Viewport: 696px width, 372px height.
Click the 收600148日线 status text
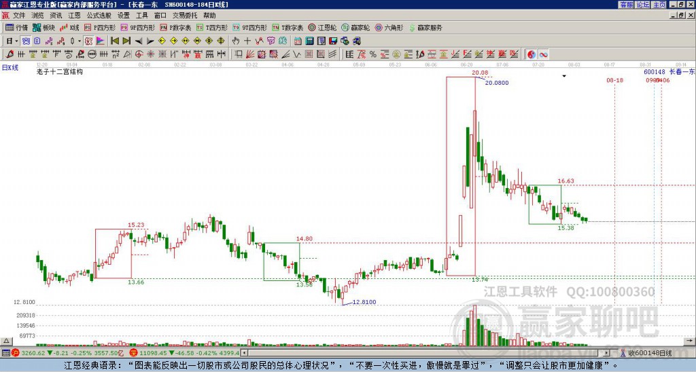pyautogui.click(x=650, y=353)
